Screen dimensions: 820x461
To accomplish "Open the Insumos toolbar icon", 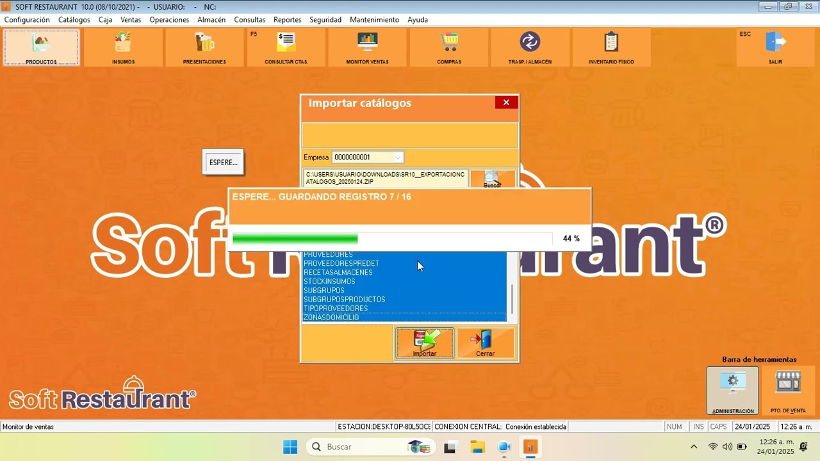I will 123,47.
